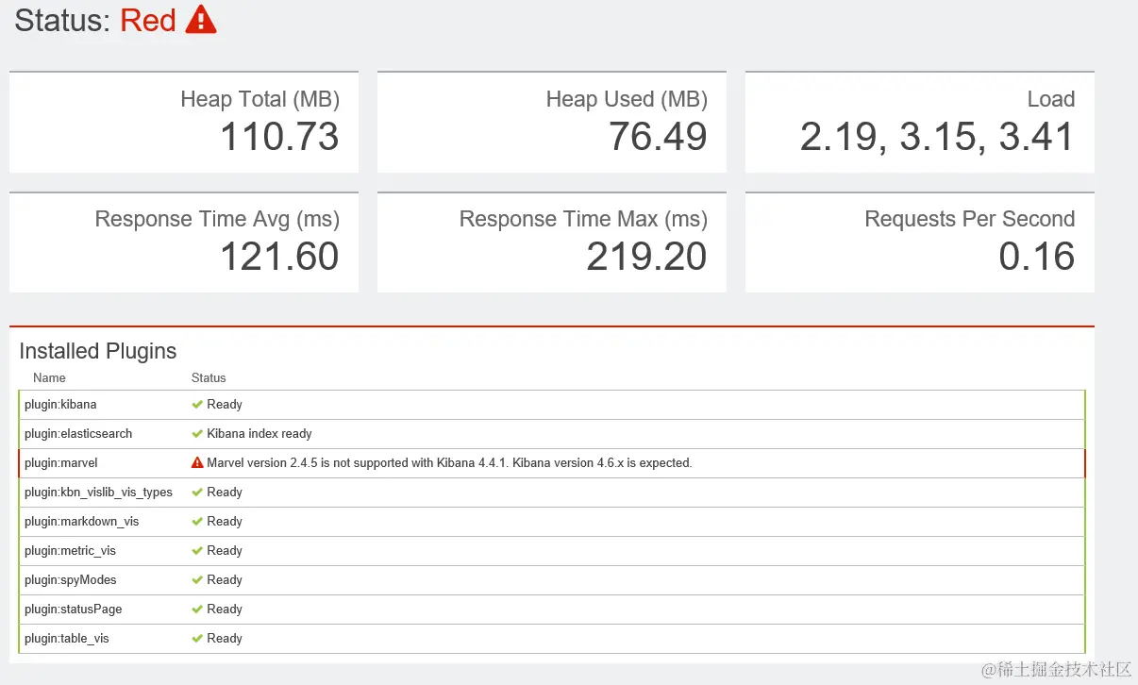
Task: Select the plugin:statusPage name cell
Action: coord(73,610)
